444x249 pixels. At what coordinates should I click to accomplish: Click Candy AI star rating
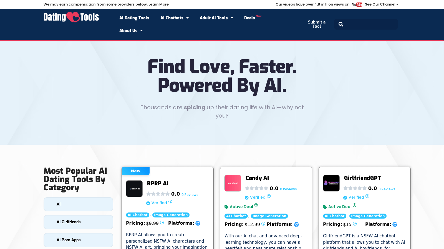(256, 188)
